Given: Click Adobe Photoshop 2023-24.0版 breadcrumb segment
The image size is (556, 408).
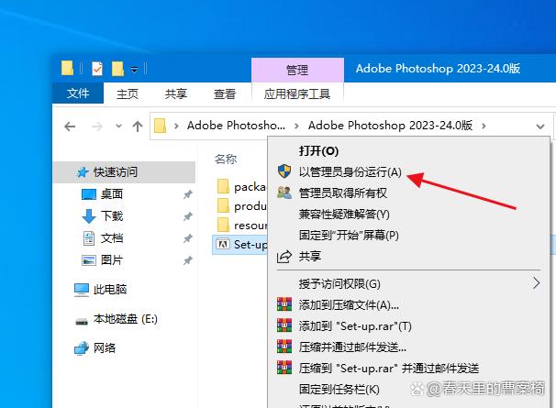Looking at the screenshot, I should [x=390, y=125].
